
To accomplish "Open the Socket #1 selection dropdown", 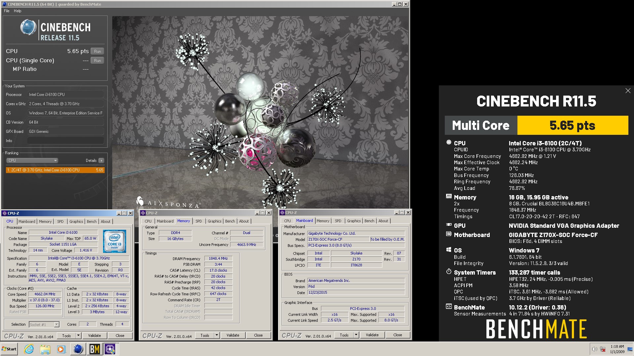I will point(44,325).
